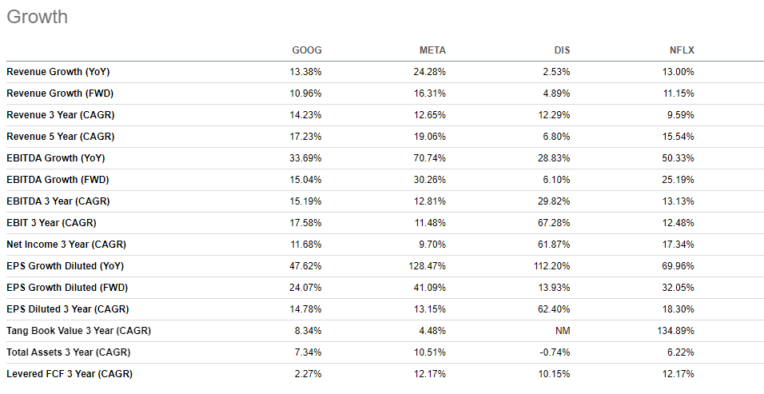764x394 pixels.
Task: Open the EPS Growth Diluted (YoY) metric
Action: [65, 266]
